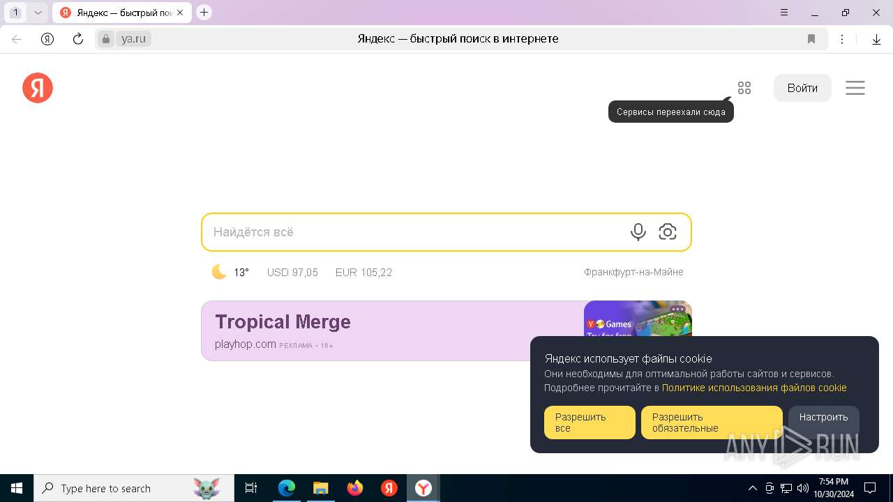Viewport: 893px width, 502px height.
Task: Open the ad options three-dots icon
Action: 677,309
